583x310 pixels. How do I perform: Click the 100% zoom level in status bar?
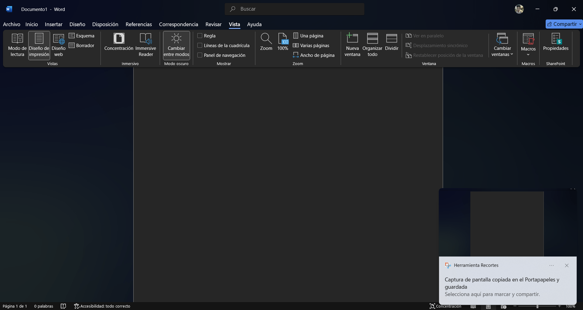571,306
